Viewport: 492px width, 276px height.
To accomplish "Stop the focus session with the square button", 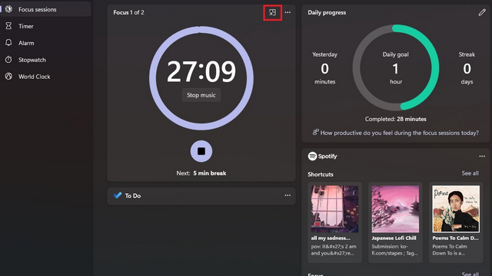I will pos(201,152).
